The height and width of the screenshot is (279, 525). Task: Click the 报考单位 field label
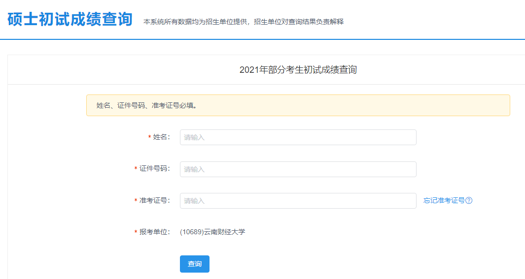[x=154, y=232]
